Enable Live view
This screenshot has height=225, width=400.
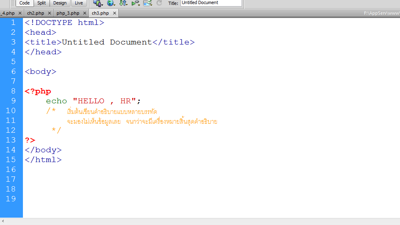[79, 3]
